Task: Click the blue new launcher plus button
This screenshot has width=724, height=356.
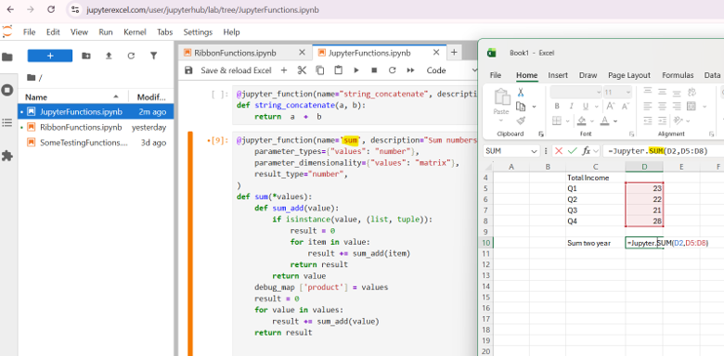Action: point(50,56)
